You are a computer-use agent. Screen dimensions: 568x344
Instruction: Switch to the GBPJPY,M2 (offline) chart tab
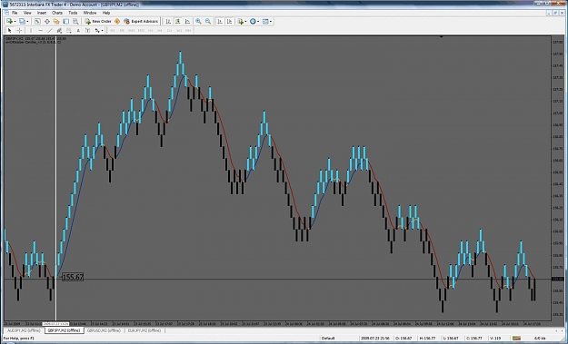click(65, 330)
